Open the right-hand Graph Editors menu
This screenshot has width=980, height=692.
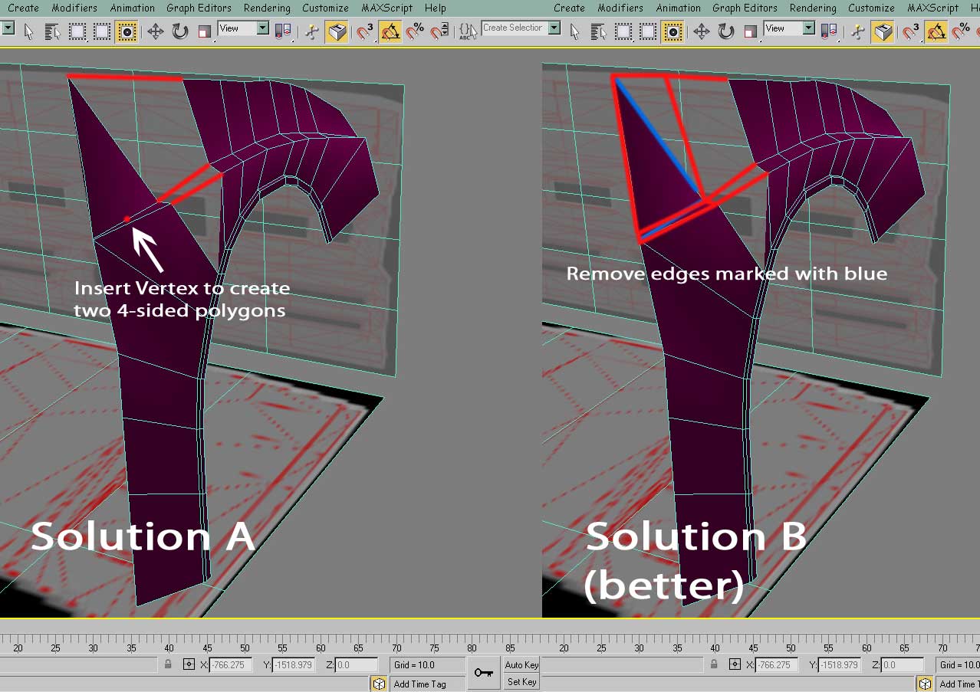745,8
